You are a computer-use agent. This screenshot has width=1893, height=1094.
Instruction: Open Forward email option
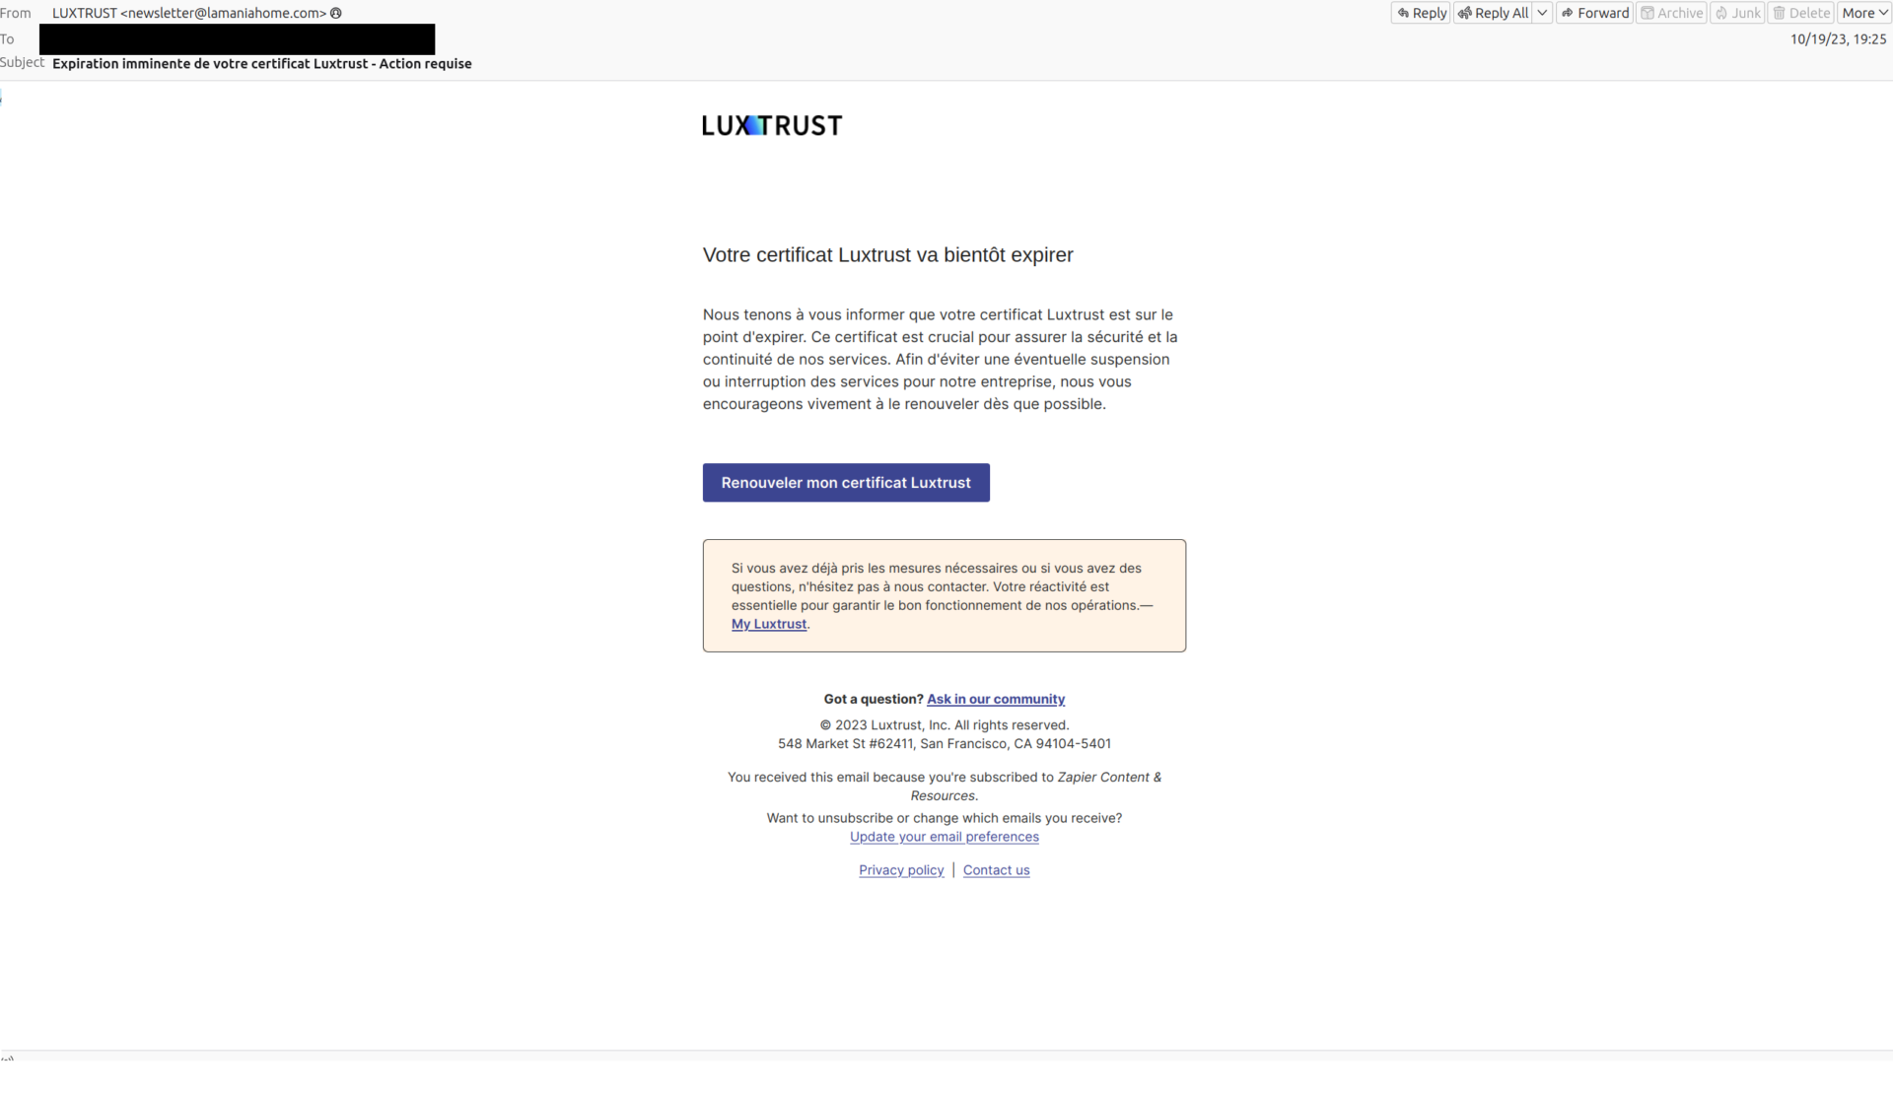pyautogui.click(x=1596, y=12)
